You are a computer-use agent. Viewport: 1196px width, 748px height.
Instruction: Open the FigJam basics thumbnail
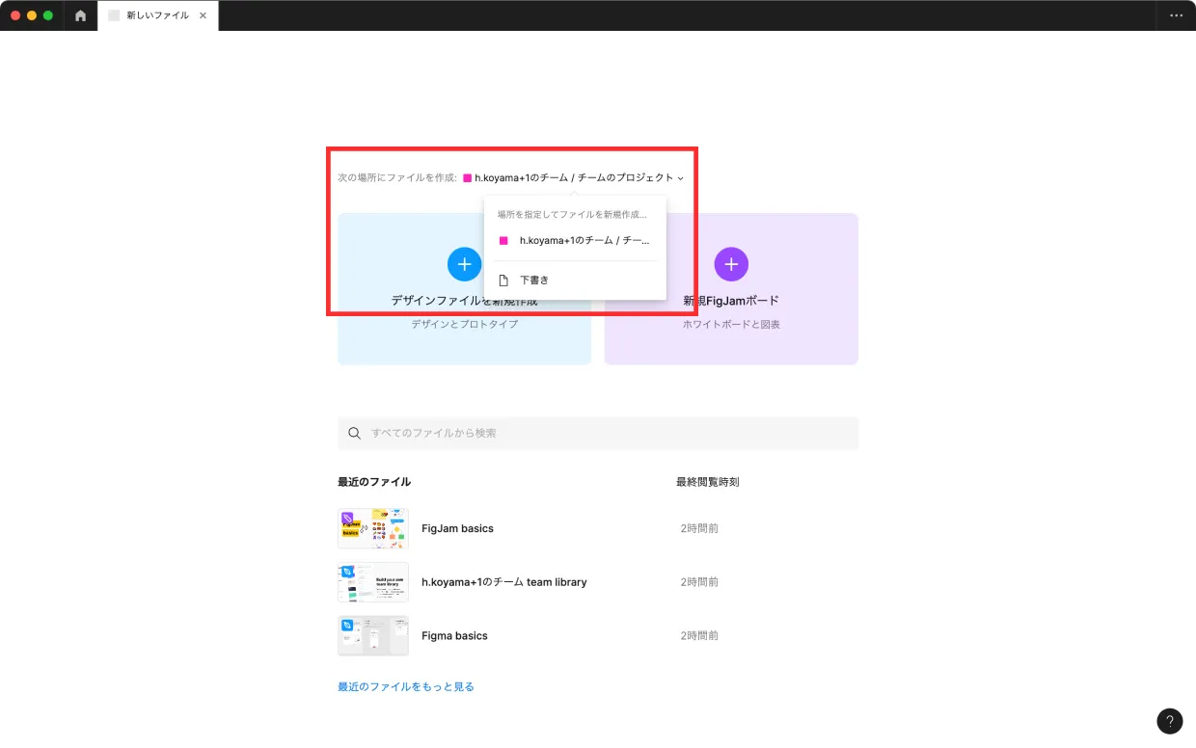[x=373, y=528]
